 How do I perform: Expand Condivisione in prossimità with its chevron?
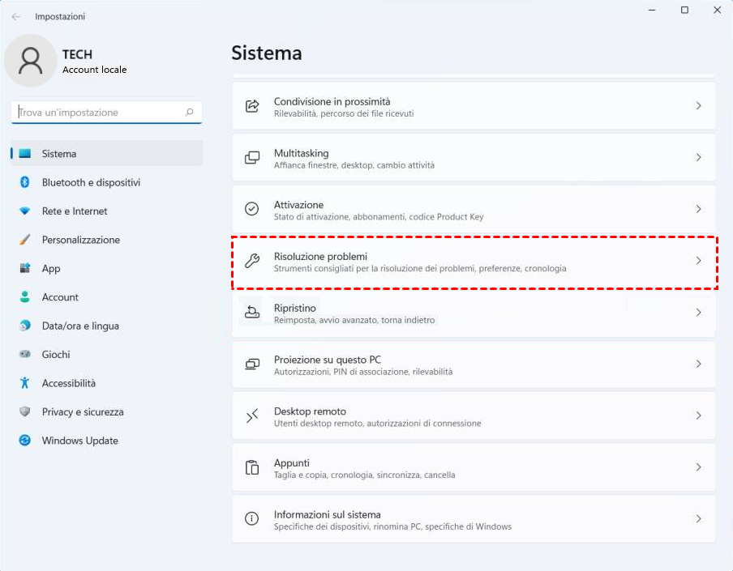[698, 106]
